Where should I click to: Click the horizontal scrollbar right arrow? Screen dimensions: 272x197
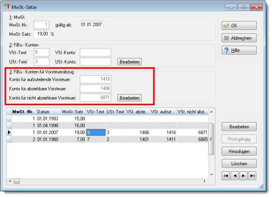pos(205,181)
